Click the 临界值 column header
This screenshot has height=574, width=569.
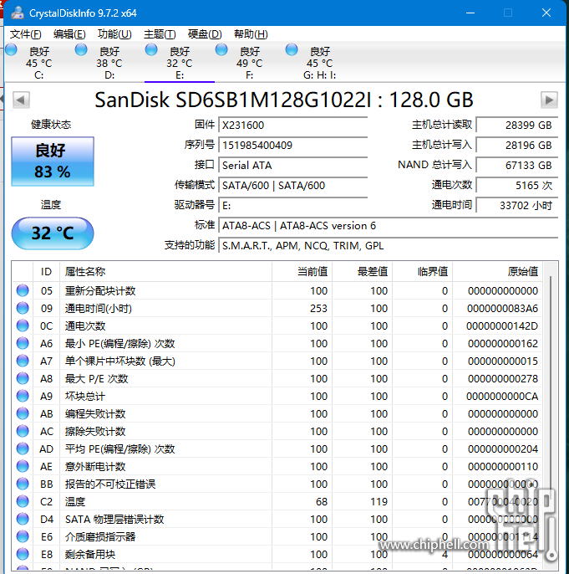(x=423, y=272)
